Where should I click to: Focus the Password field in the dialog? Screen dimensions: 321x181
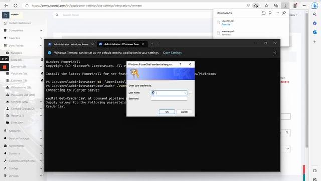click(x=169, y=99)
